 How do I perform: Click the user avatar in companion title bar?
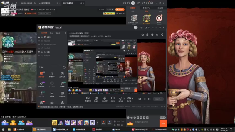[136, 28]
